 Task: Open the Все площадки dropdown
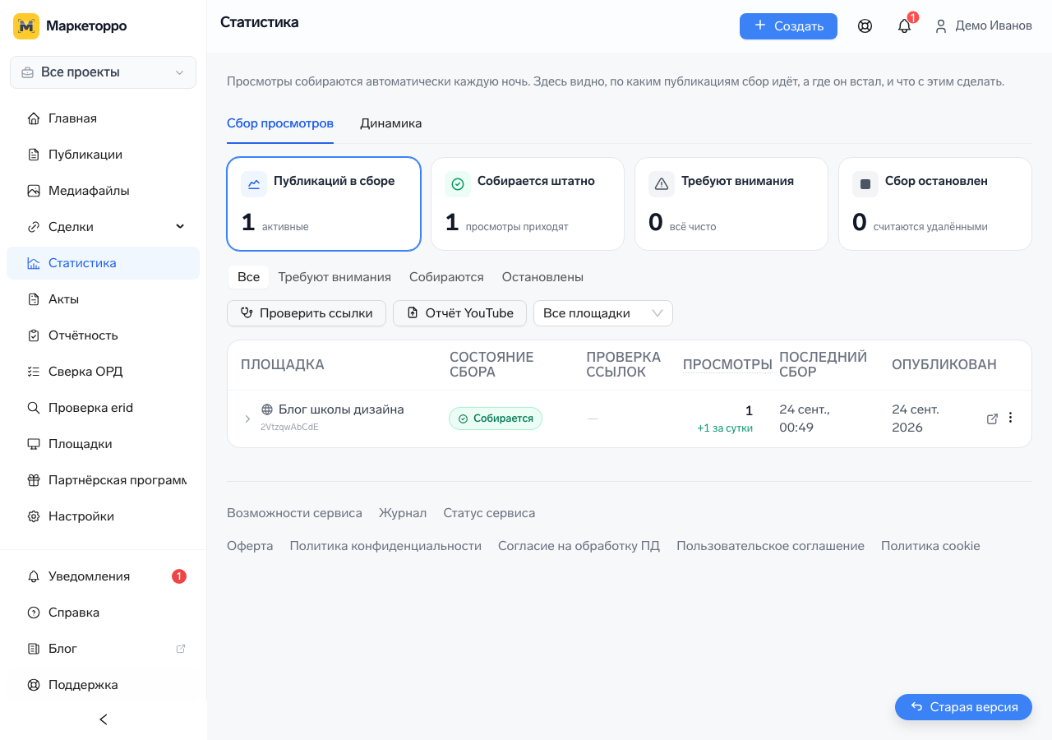pos(603,313)
